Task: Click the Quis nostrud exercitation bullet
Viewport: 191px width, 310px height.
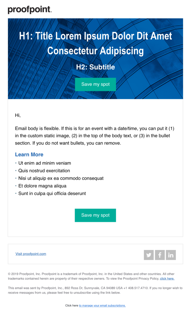Action: [44, 171]
